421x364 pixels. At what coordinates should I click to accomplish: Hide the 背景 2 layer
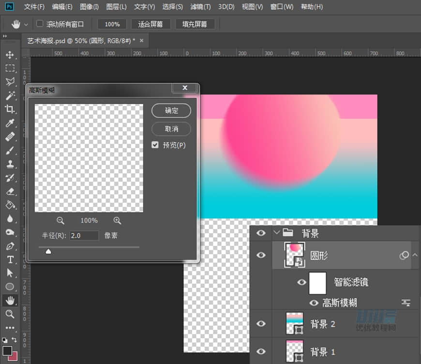(x=261, y=323)
